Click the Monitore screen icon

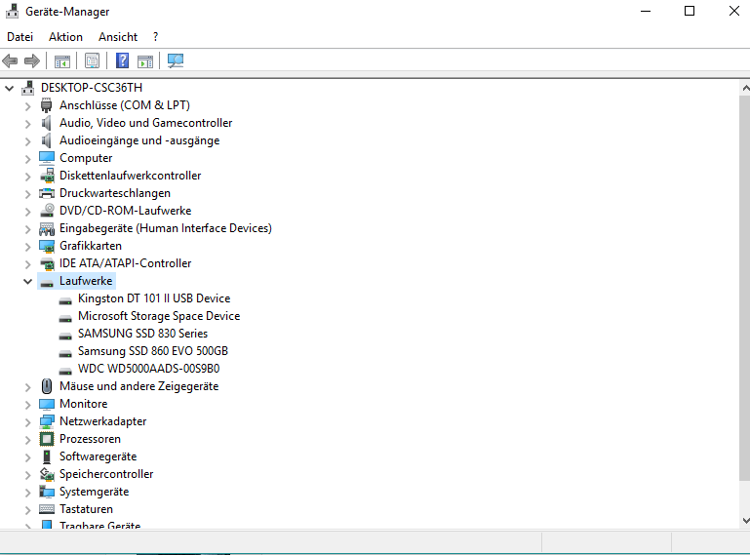pyautogui.click(x=47, y=404)
